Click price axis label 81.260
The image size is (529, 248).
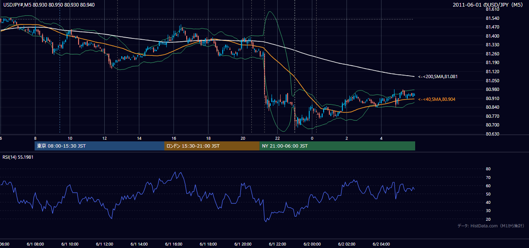coord(492,54)
